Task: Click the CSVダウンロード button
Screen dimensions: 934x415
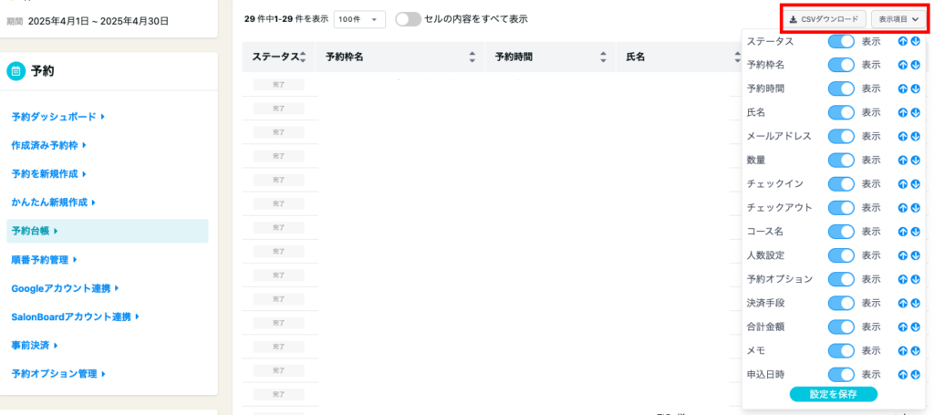Action: click(823, 19)
